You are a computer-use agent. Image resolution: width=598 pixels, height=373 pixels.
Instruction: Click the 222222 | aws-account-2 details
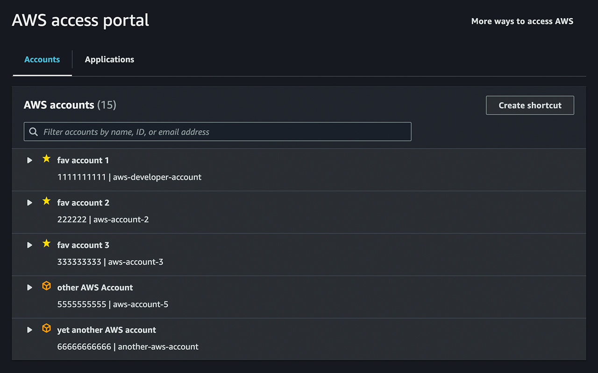click(x=103, y=220)
